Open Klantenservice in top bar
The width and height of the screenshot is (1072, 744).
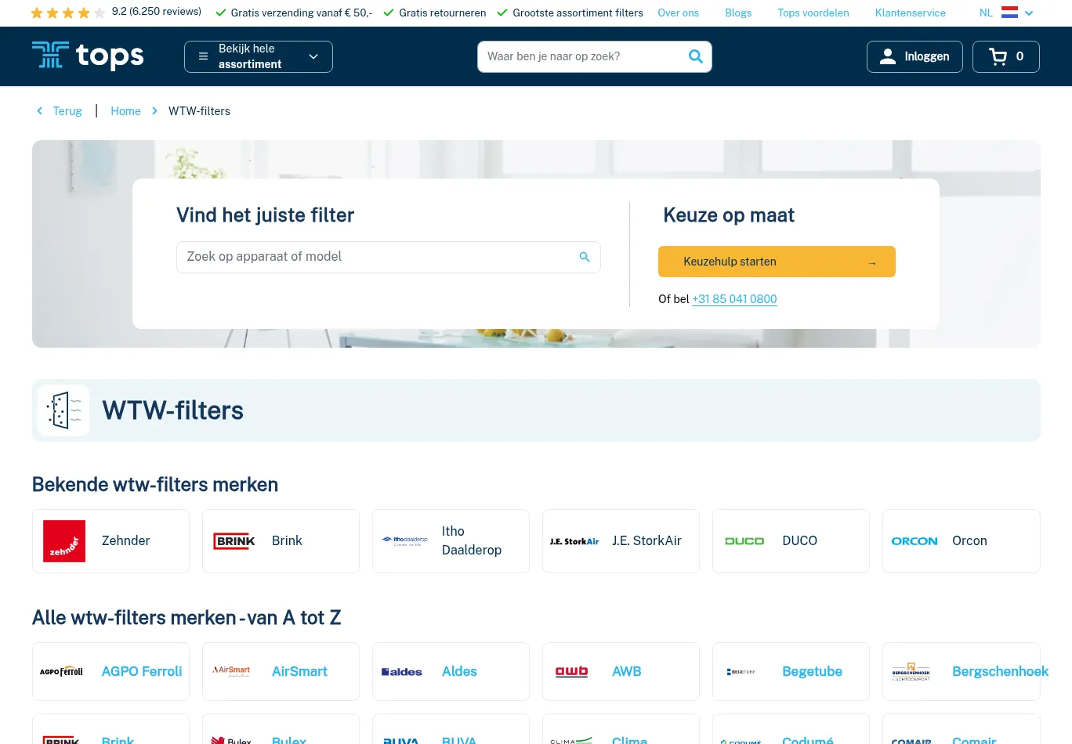(910, 13)
